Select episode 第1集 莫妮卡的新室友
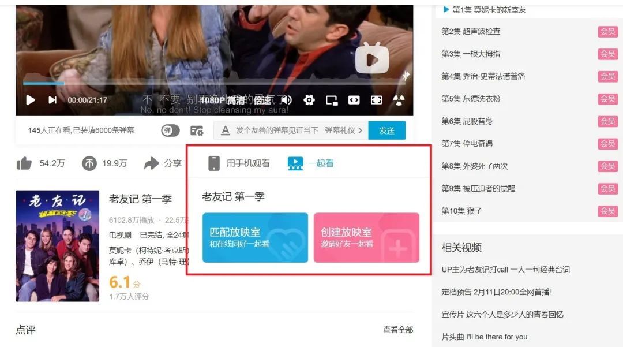 point(489,10)
